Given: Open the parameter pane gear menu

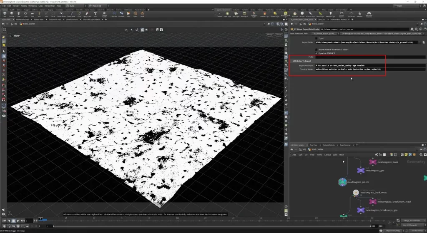Looking at the screenshot, I should click(412, 29).
